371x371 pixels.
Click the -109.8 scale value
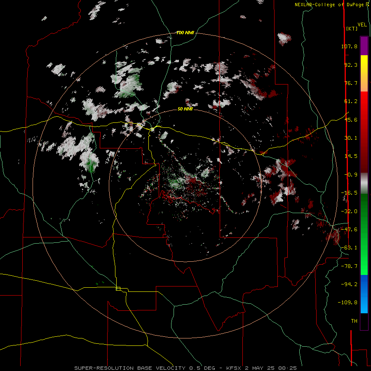(x=348, y=303)
